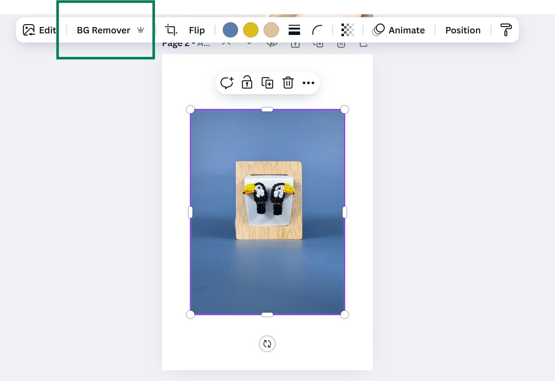Click the left edge crop handle
This screenshot has width=555, height=381.
(190, 212)
